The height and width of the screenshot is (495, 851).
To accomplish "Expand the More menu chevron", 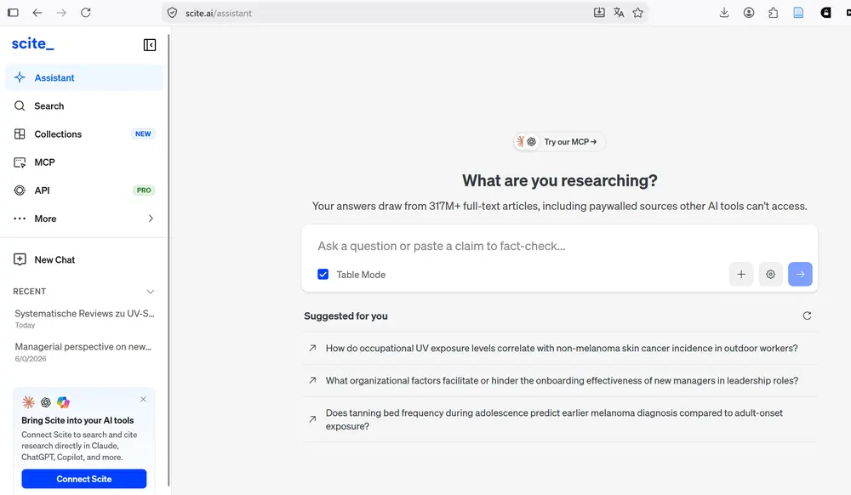I will (x=151, y=219).
